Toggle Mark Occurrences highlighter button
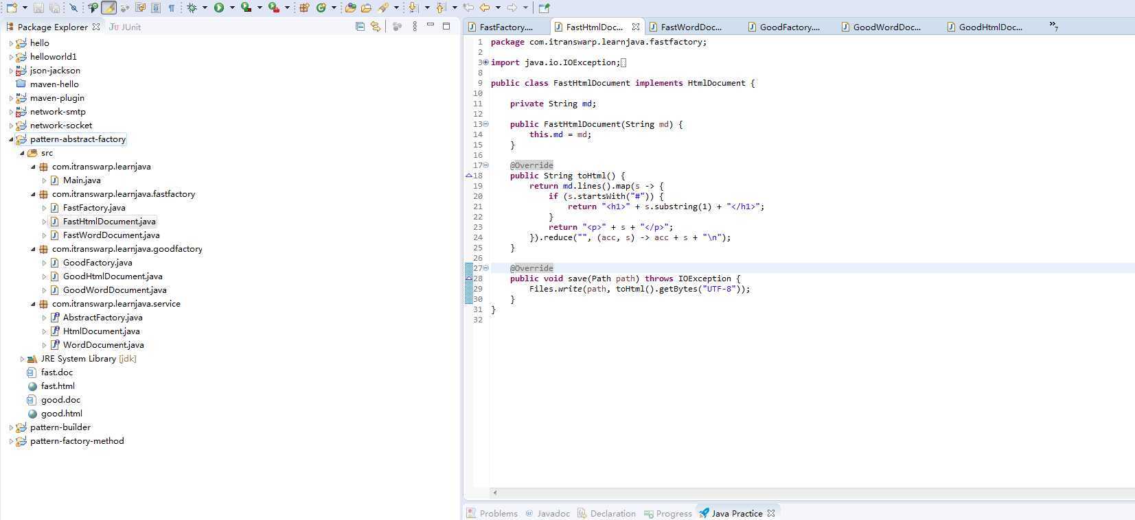Viewport: 1135px width, 520px height. (x=108, y=8)
